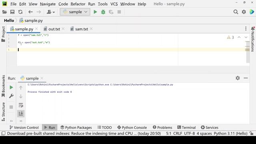This screenshot has height=144, width=256.
Task: Open Search Everywhere magnifier
Action: pyautogui.click(x=236, y=12)
